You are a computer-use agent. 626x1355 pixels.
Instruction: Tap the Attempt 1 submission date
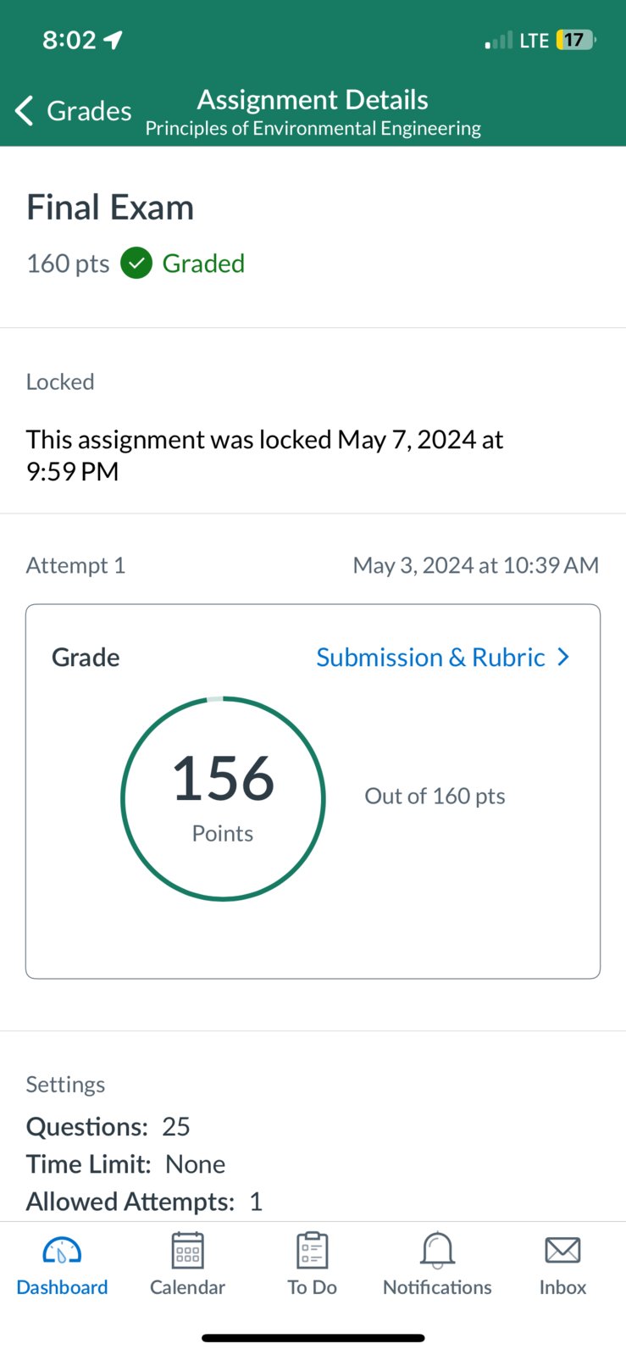(x=475, y=565)
